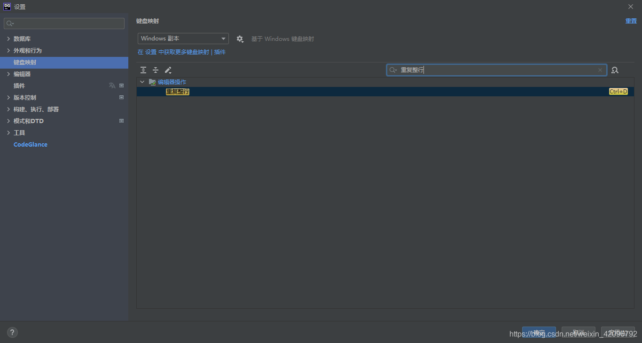642x343 pixels.
Task: Click the 重置 link at top right
Action: coord(631,21)
